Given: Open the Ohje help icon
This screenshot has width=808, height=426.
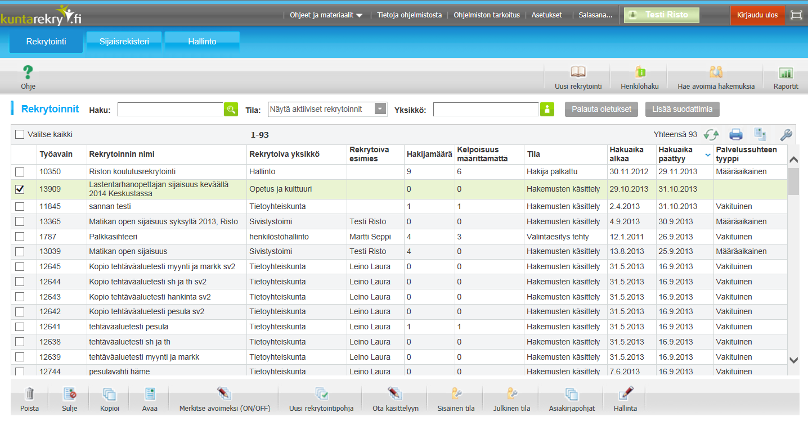Looking at the screenshot, I should [x=28, y=73].
